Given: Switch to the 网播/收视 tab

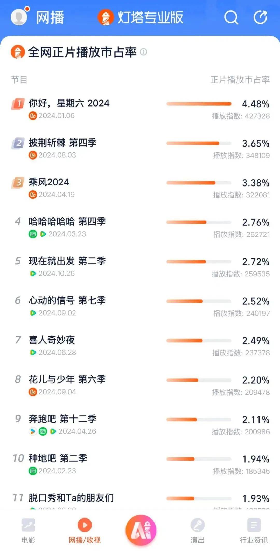Looking at the screenshot, I should pyautogui.click(x=85, y=530).
